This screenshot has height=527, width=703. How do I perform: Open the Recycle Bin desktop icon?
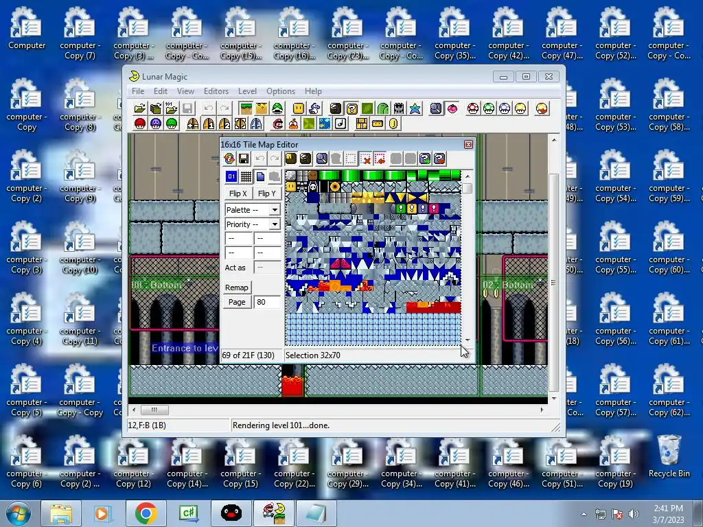click(x=669, y=456)
